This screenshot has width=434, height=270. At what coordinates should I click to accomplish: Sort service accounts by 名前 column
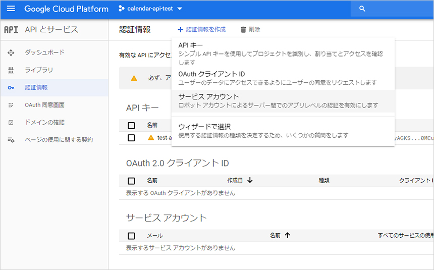(x=275, y=235)
